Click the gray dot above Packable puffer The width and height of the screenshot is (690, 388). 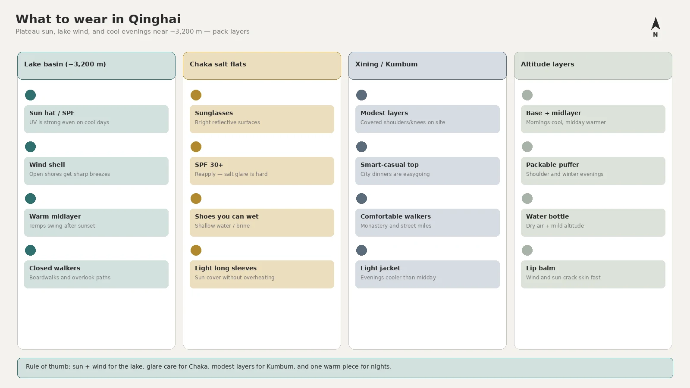pyautogui.click(x=527, y=147)
